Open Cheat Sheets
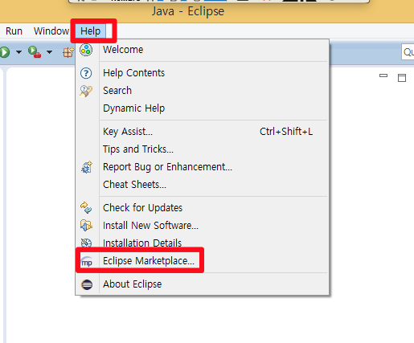This screenshot has width=414, height=343. [x=202, y=185]
